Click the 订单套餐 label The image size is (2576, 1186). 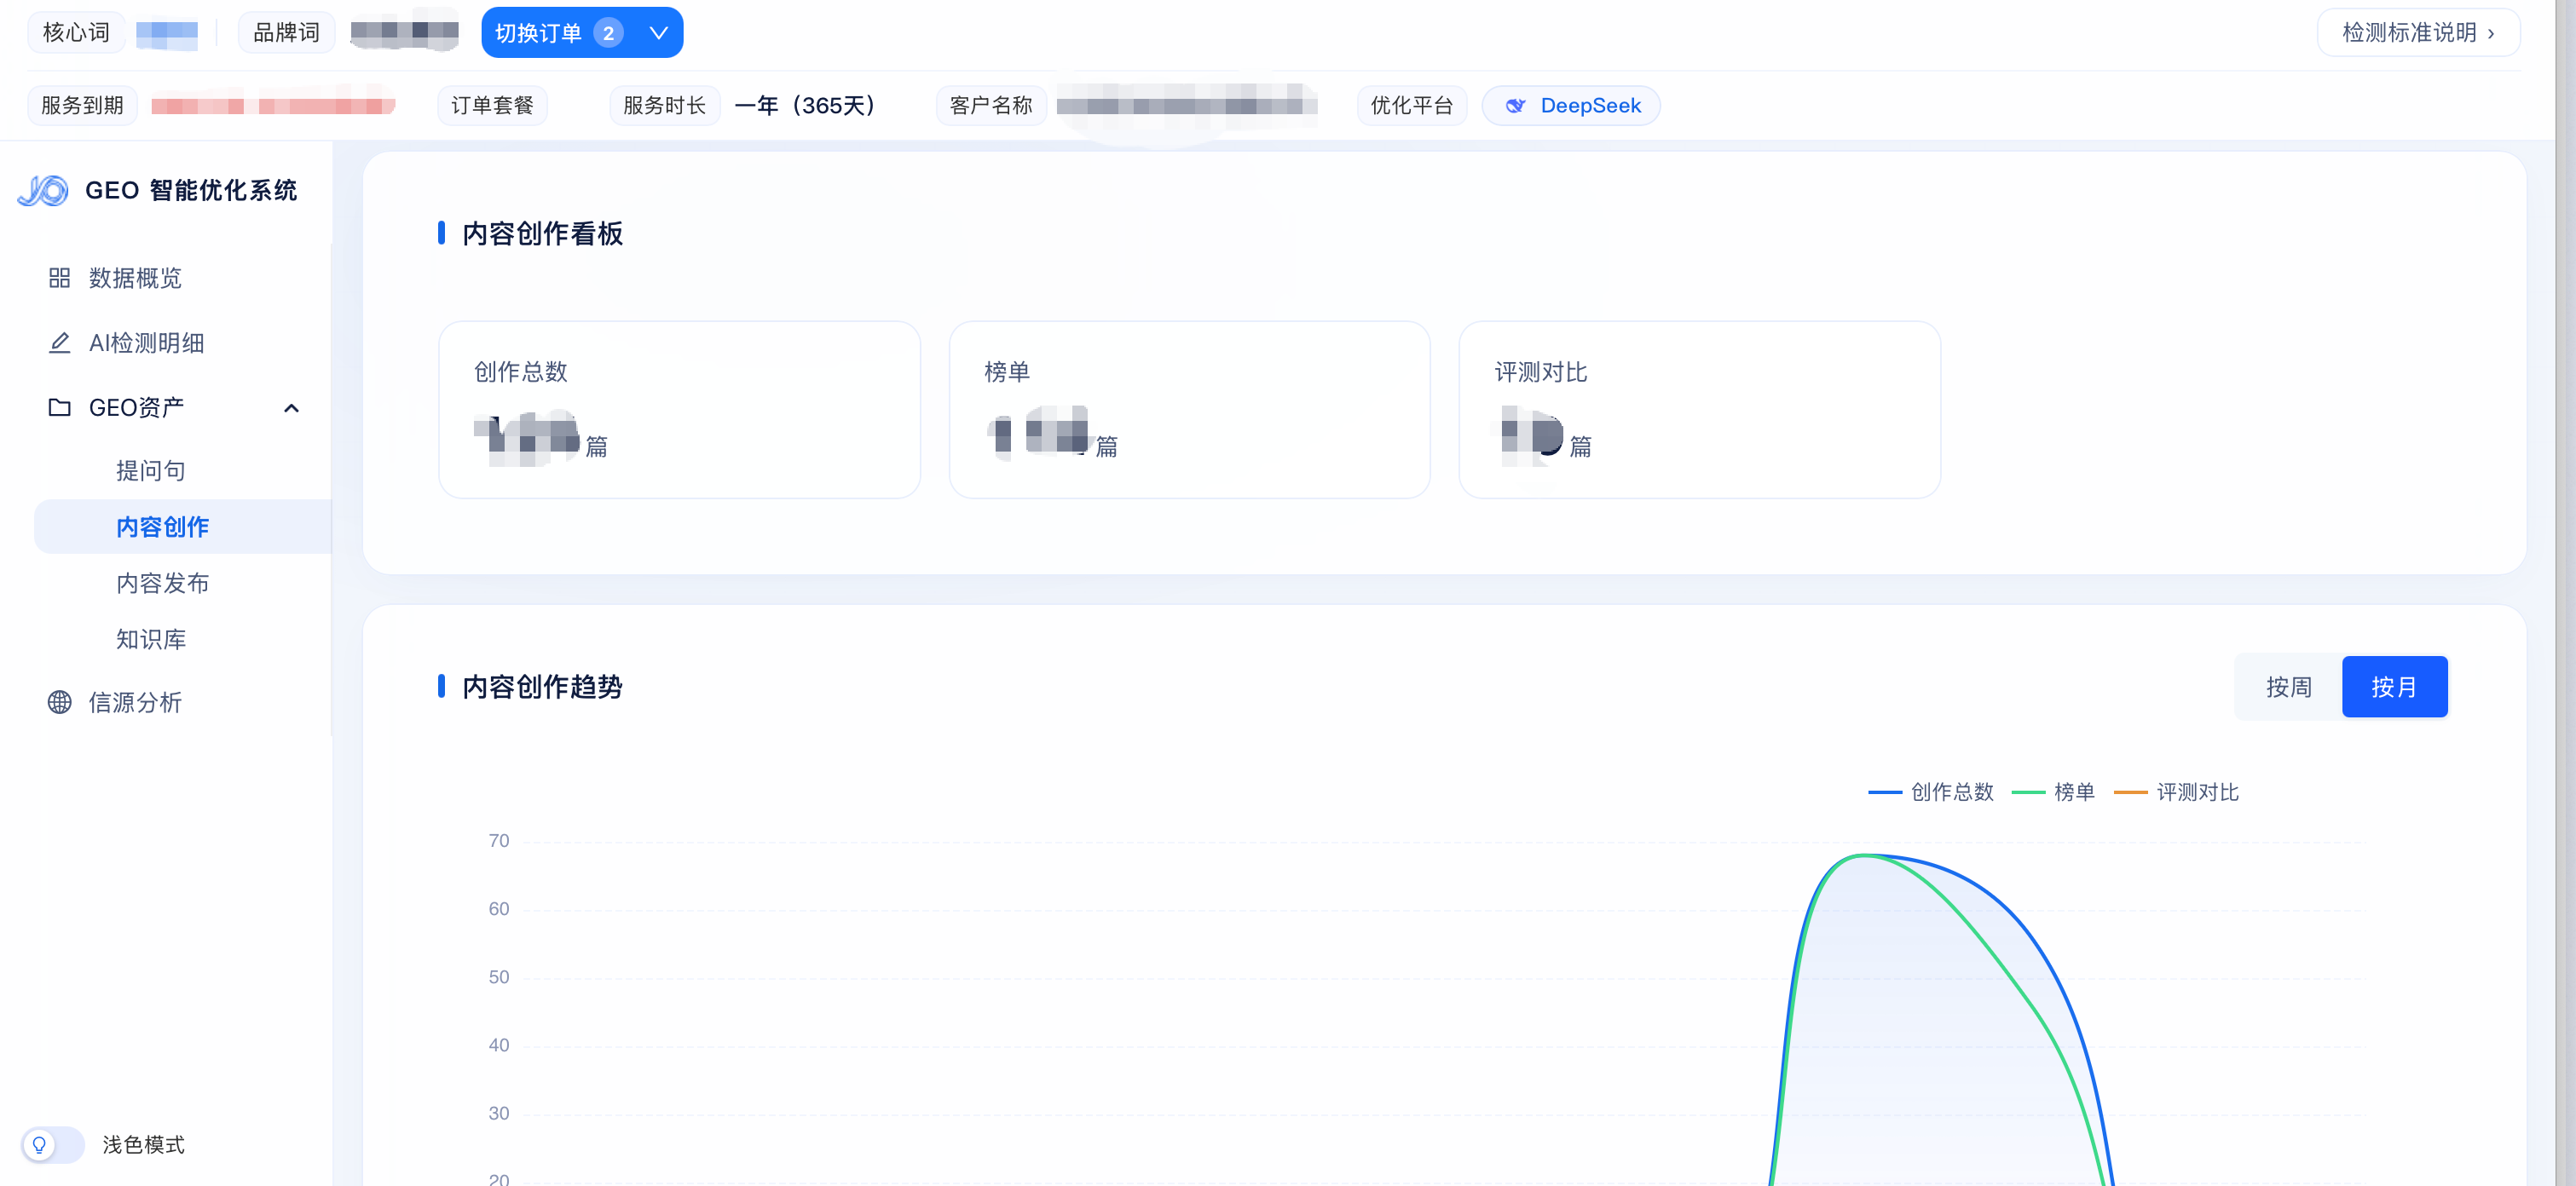coord(492,106)
